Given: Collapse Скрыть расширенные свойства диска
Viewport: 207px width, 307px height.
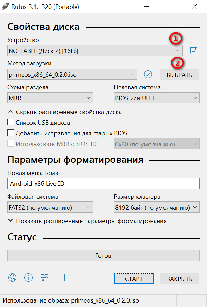Looking at the screenshot, I should [65, 112].
